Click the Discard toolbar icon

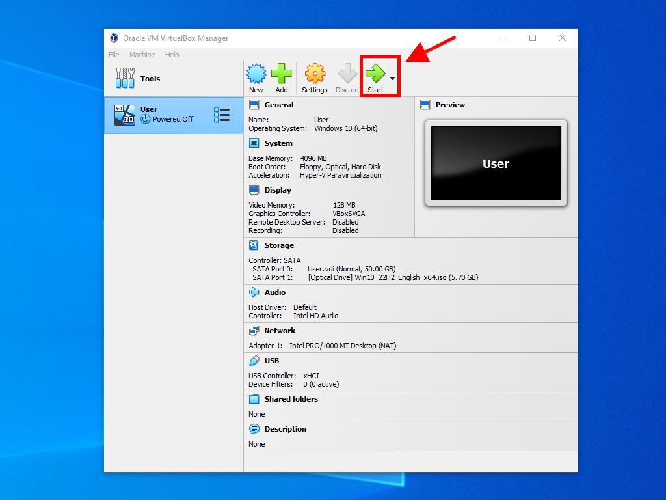pyautogui.click(x=347, y=74)
